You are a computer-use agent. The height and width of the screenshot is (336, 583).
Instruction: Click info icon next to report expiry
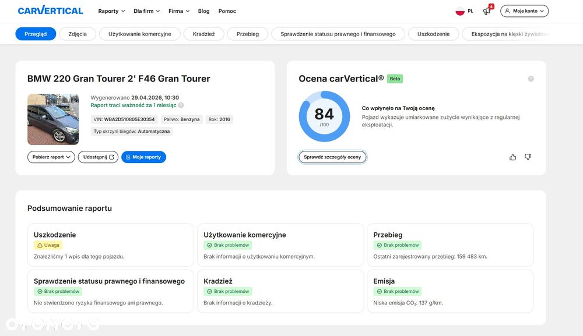(181, 105)
